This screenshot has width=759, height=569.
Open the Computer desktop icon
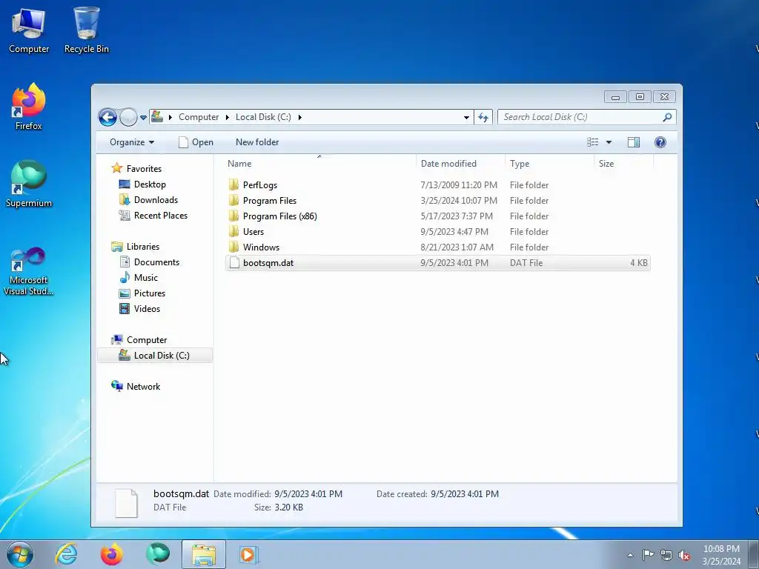29,30
